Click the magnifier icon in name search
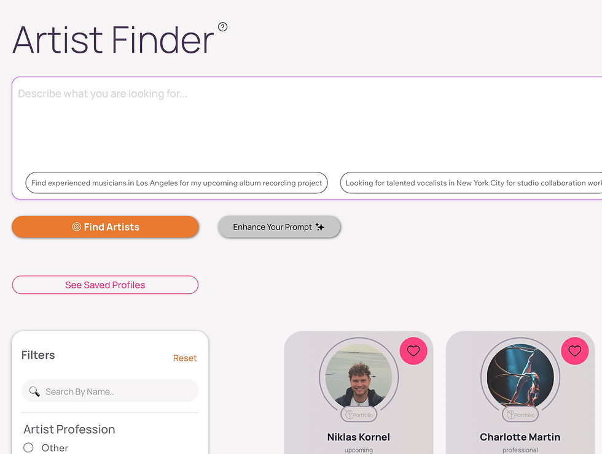Image resolution: width=602 pixels, height=454 pixels. point(34,391)
